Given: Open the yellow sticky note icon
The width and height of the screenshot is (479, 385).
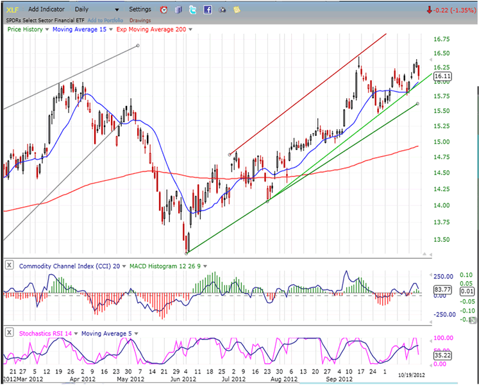Looking at the screenshot, I should (237, 10).
